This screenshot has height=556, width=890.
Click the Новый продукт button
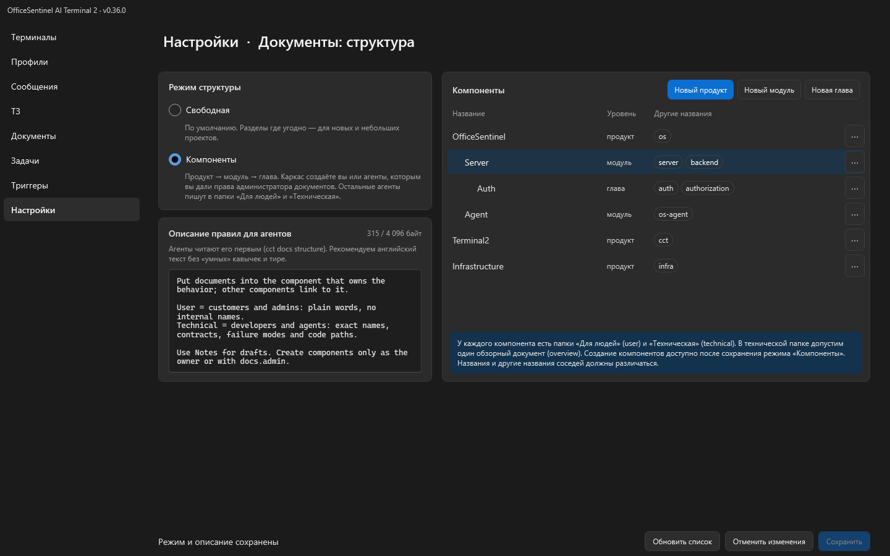(700, 90)
